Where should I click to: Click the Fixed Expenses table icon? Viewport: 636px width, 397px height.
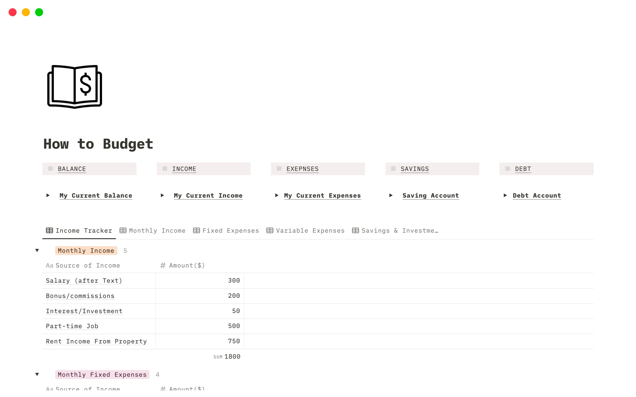(x=197, y=231)
